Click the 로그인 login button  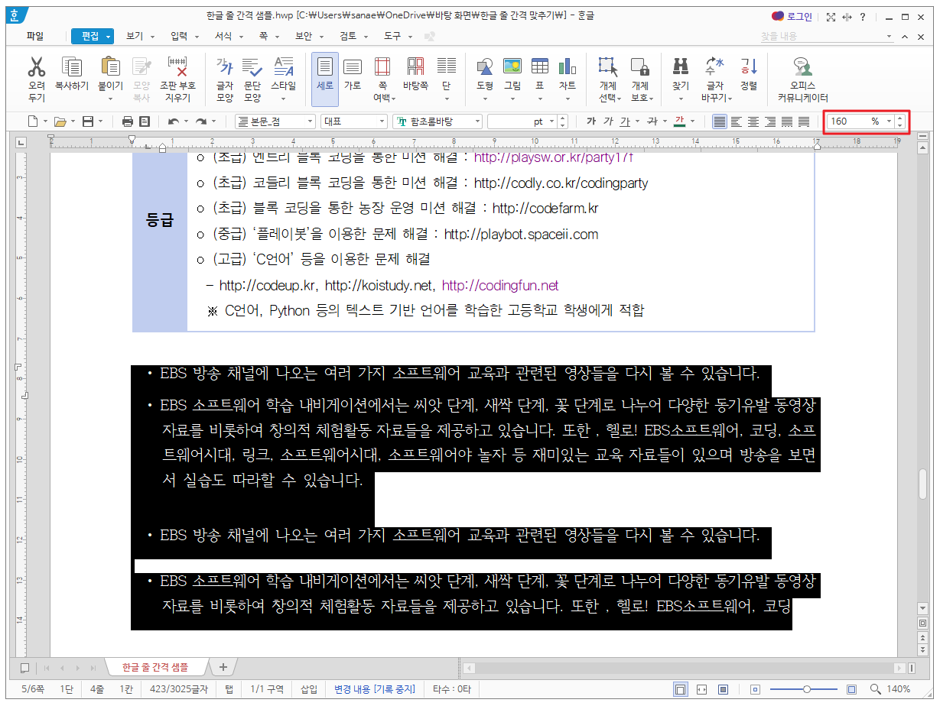tap(792, 16)
